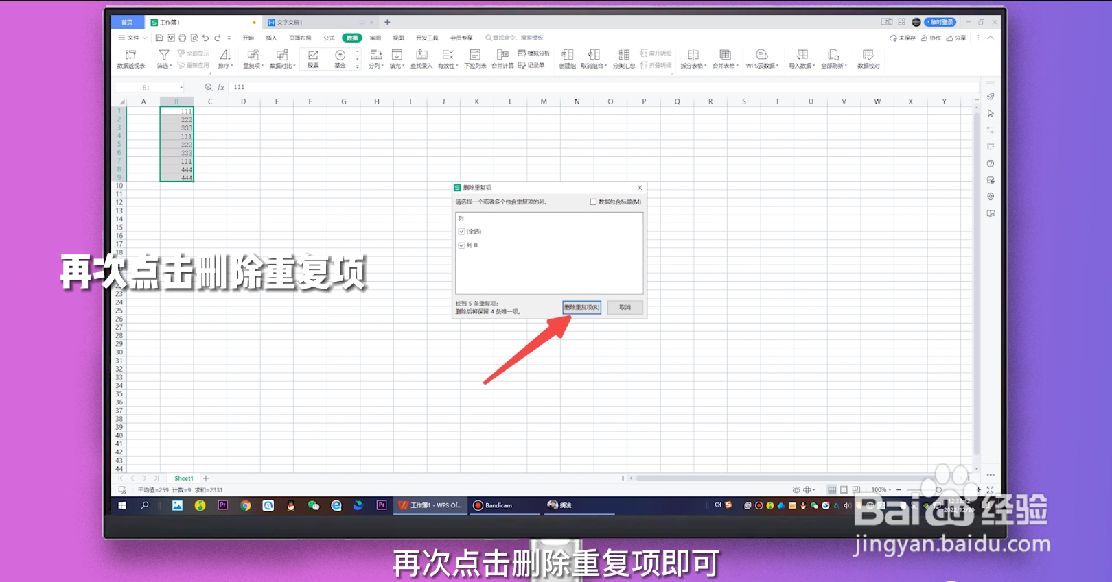
Task: Click the save icon in quick toolbar
Action: 159,38
